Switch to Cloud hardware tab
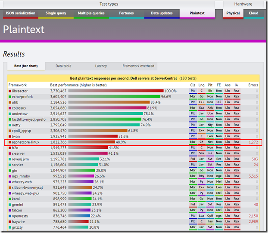Viewport: 268px width, 233px height. coord(253,13)
